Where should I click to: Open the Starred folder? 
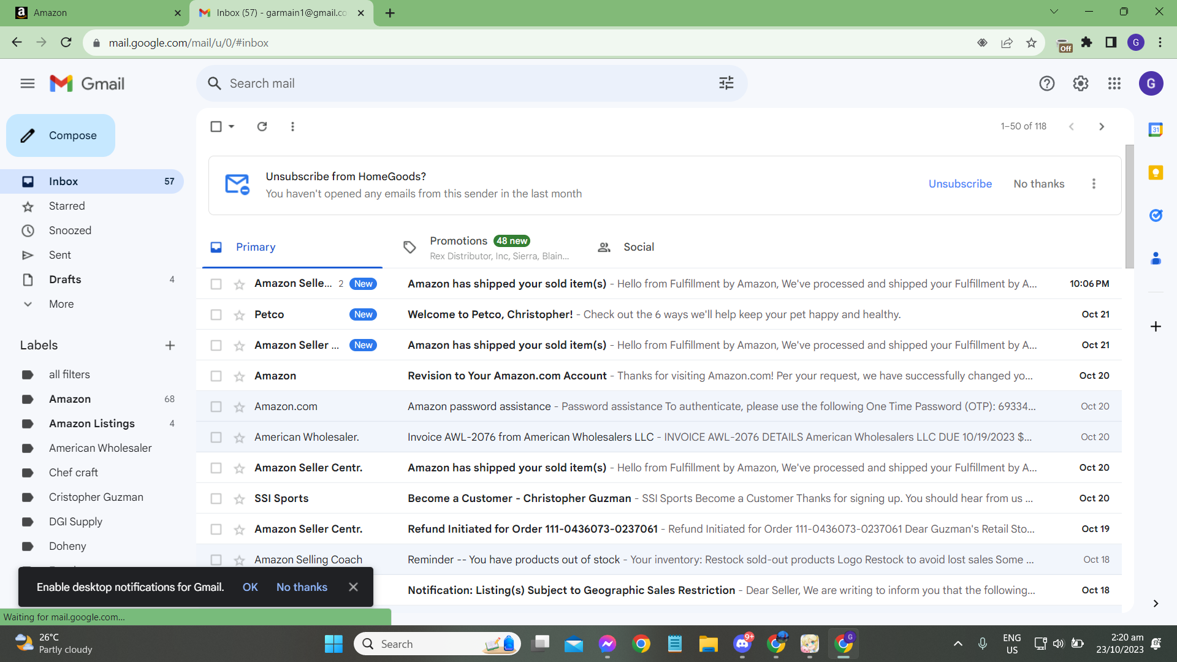point(67,206)
